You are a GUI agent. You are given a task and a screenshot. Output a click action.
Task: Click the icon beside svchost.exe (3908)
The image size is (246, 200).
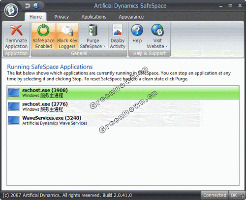pos(14,93)
